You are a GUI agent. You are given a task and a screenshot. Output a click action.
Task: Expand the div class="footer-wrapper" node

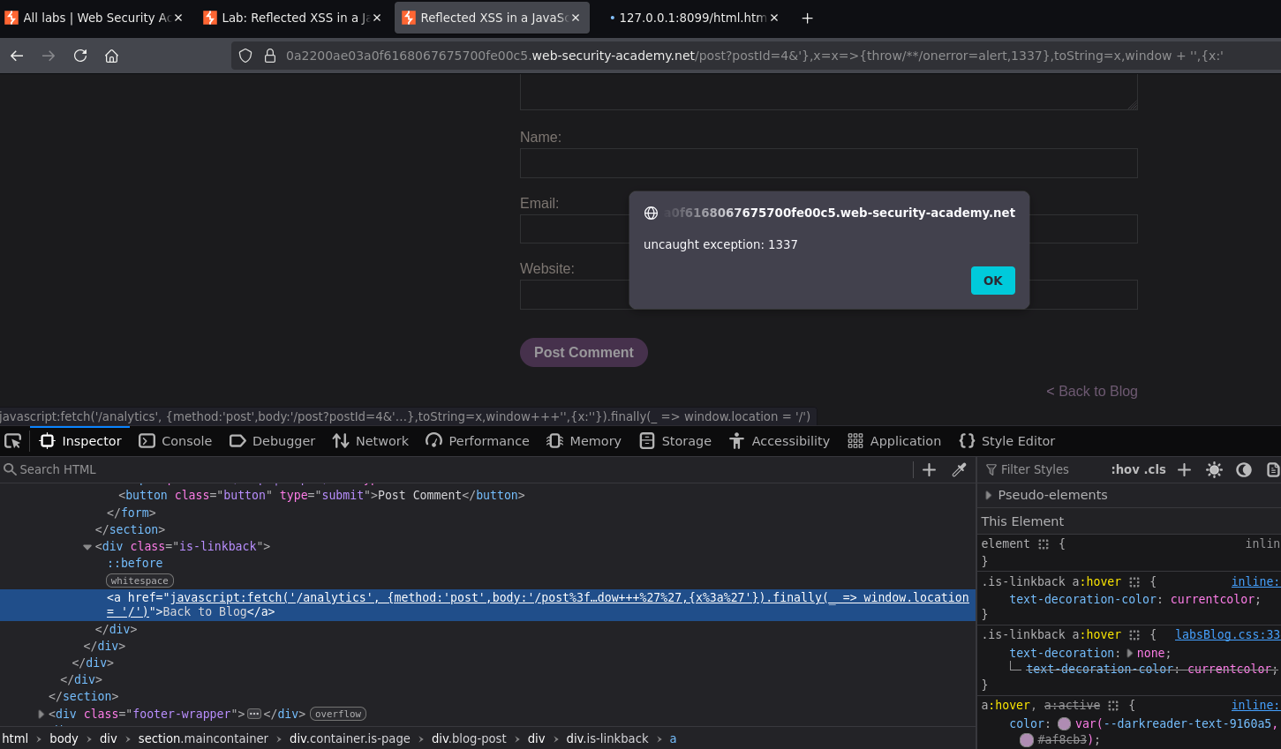[41, 714]
